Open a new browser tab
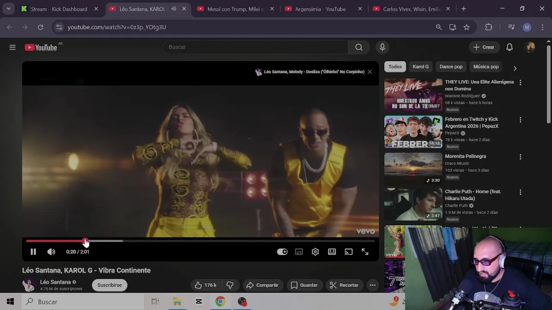This screenshot has height=310, width=552. point(464,9)
